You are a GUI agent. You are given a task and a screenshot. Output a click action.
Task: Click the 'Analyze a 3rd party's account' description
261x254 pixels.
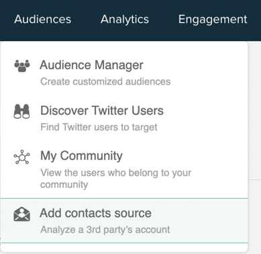pos(105,230)
